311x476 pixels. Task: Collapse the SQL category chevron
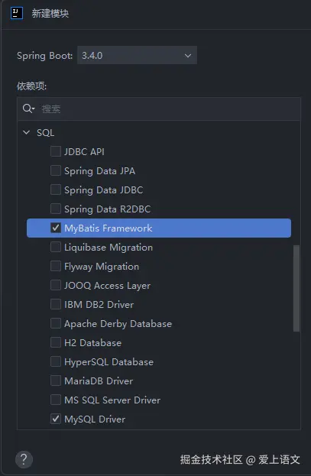(x=27, y=132)
